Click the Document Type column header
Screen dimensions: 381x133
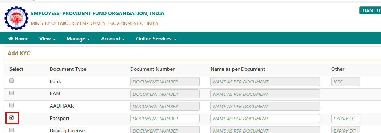(68, 69)
